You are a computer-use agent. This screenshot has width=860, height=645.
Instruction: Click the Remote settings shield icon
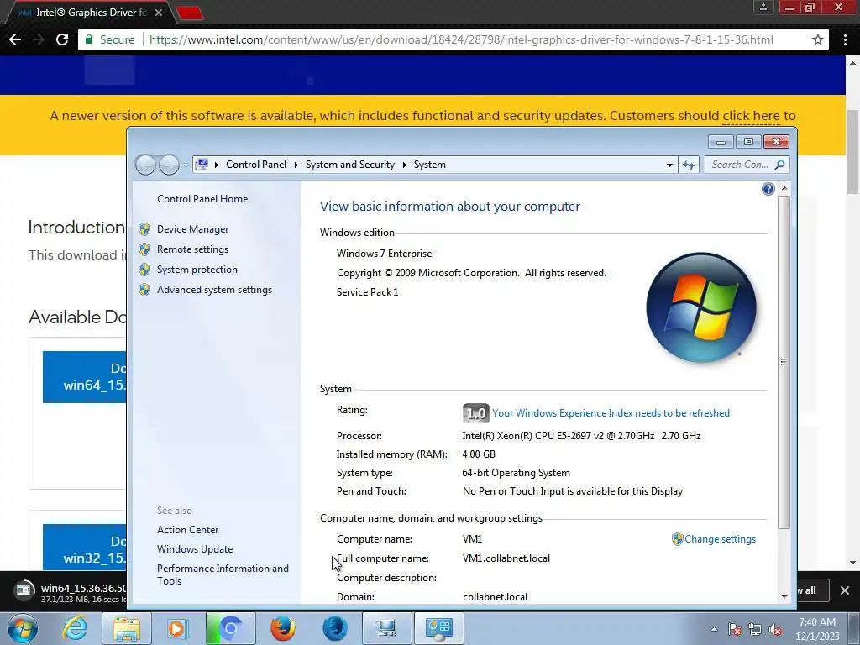point(144,249)
